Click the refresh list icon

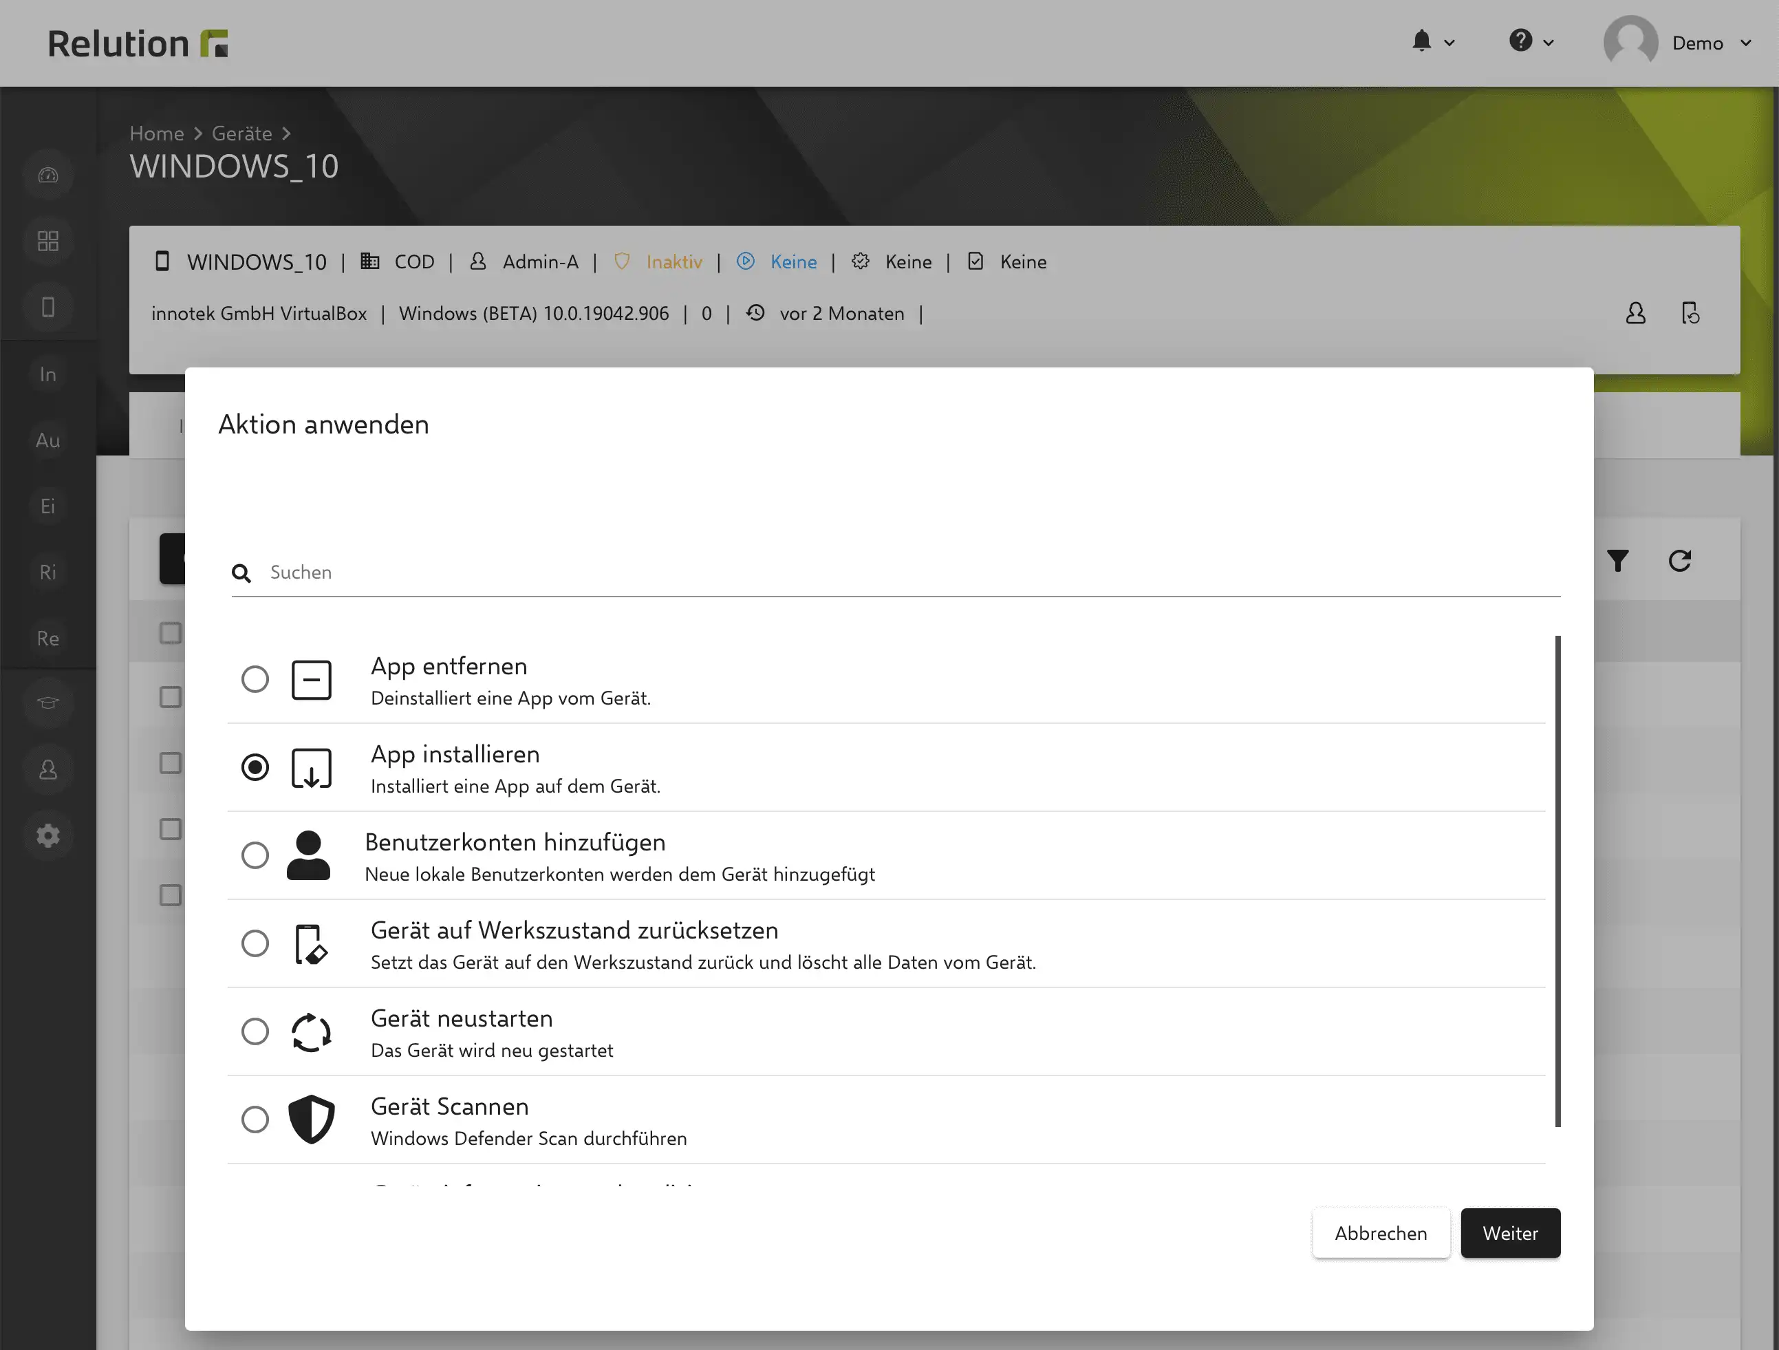1679,561
